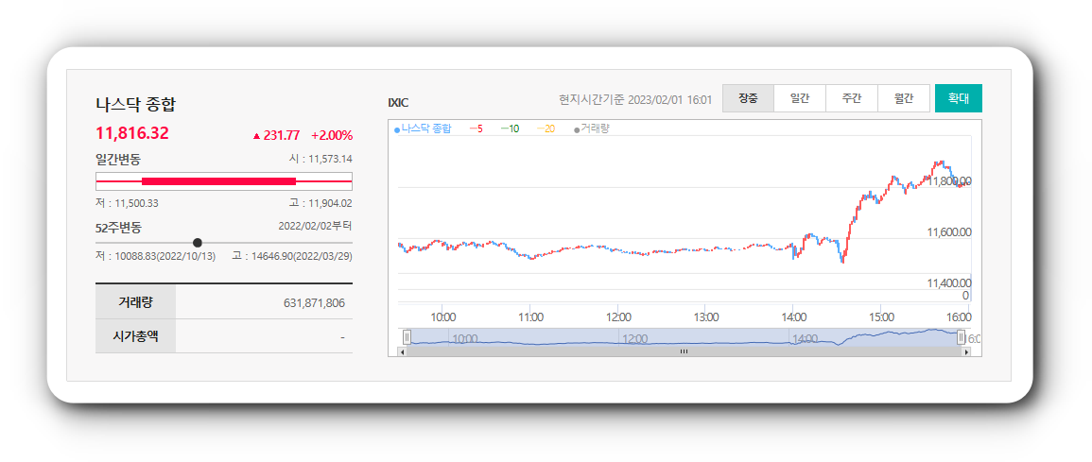Click the 현지시간기준 2023/02/01 16:01 timestamp

[x=635, y=99]
